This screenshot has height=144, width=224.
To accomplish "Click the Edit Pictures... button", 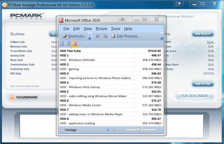I will click(x=125, y=36).
